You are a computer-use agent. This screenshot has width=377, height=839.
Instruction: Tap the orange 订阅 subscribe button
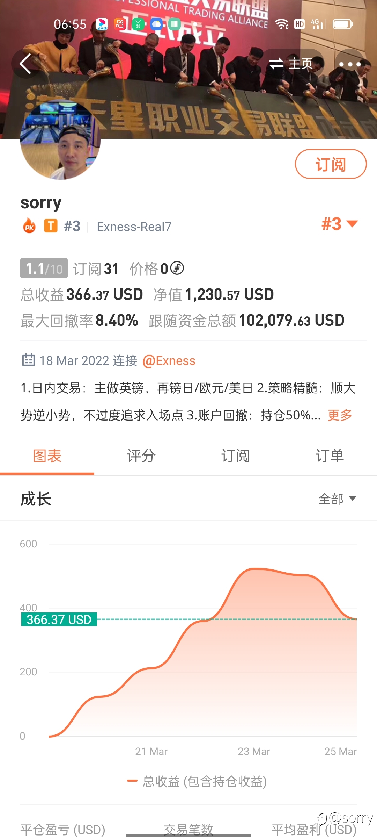[331, 164]
